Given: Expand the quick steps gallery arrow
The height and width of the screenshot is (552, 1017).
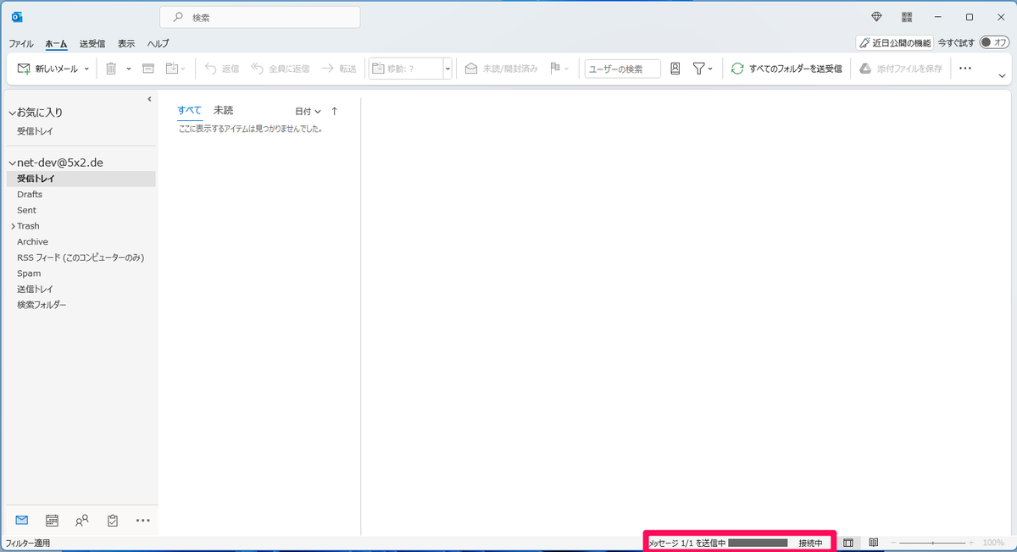Looking at the screenshot, I should (447, 69).
